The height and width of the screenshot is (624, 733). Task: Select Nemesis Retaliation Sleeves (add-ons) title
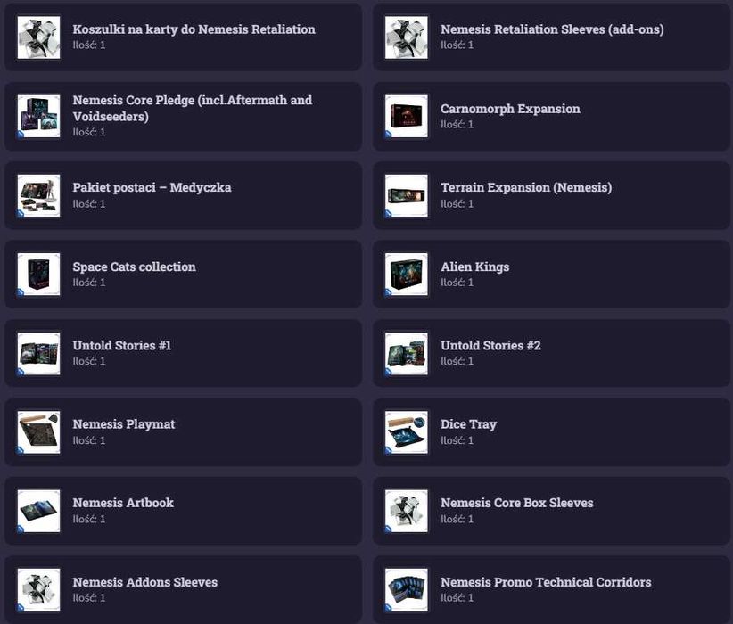(x=552, y=29)
